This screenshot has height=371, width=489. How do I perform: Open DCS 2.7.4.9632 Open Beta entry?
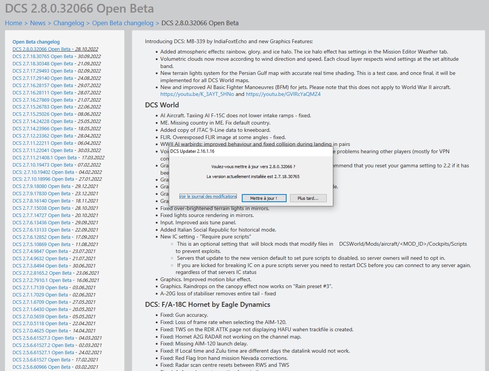click(x=40, y=258)
